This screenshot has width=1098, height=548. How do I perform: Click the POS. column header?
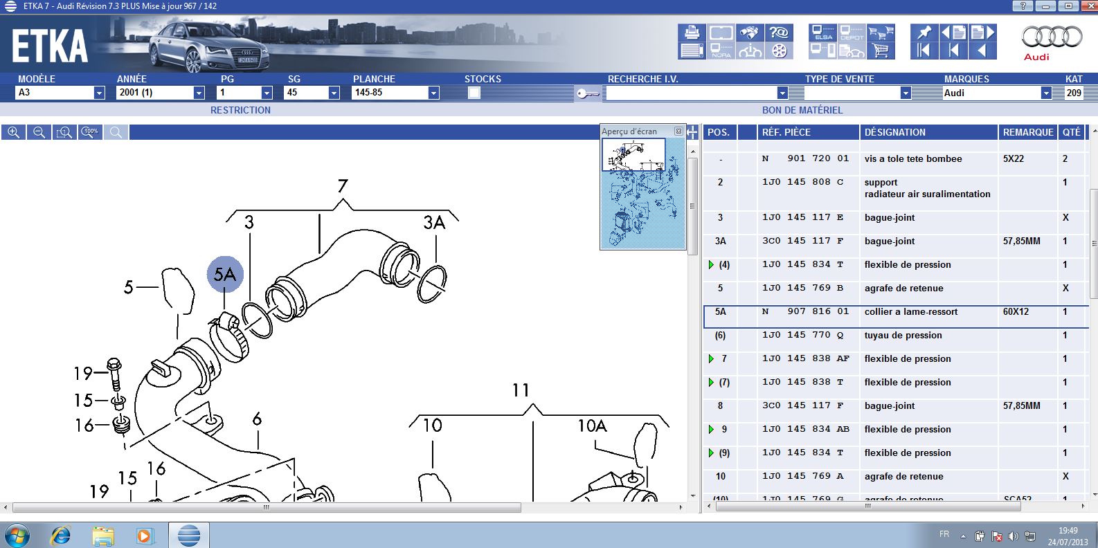[x=720, y=132]
